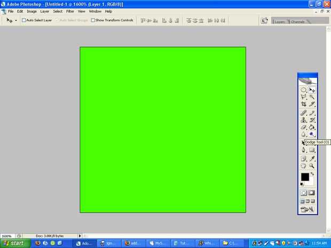This screenshot has height=248, width=331.
Task: Open the Image menu
Action: 31,11
